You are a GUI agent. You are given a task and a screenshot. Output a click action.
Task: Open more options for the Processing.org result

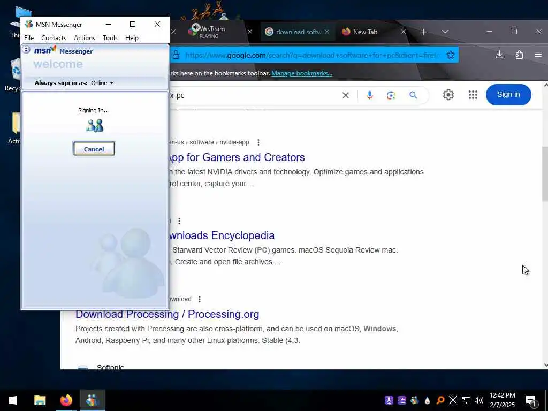coord(200,299)
